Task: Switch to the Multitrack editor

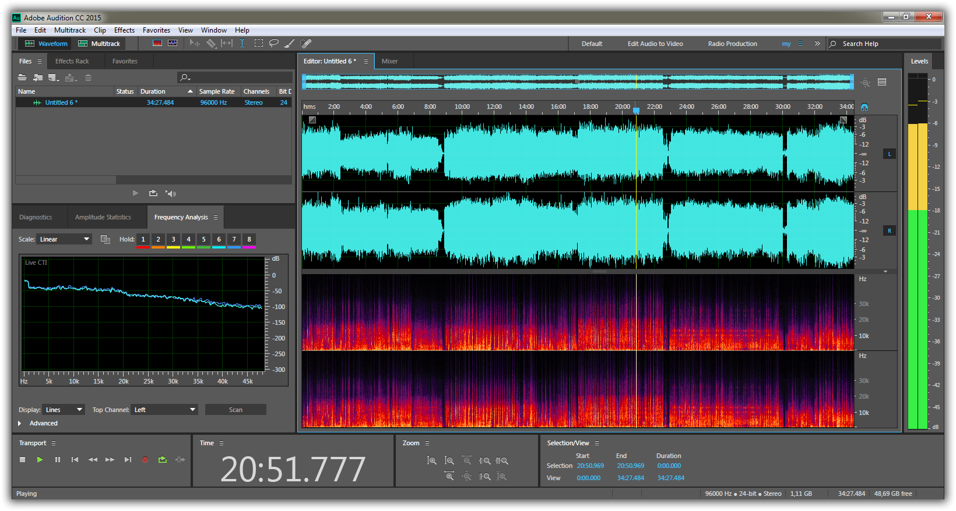Action: coord(99,44)
